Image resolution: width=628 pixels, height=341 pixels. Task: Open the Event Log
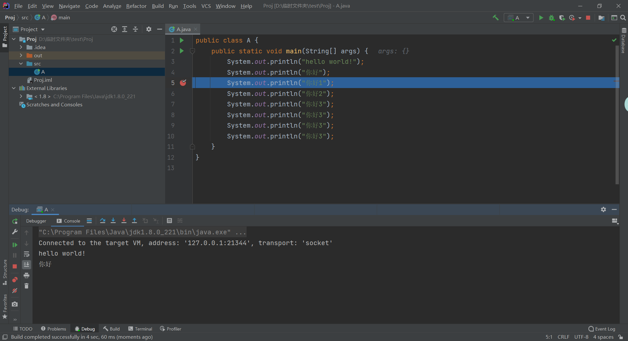tap(602, 329)
